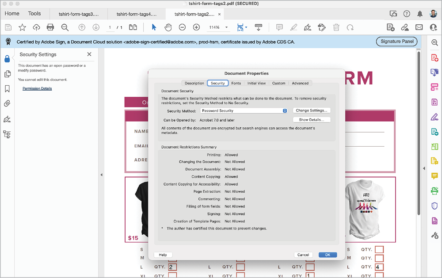This screenshot has height=278, width=442.
Task: Send file by email envelope icon
Action: coord(419,27)
